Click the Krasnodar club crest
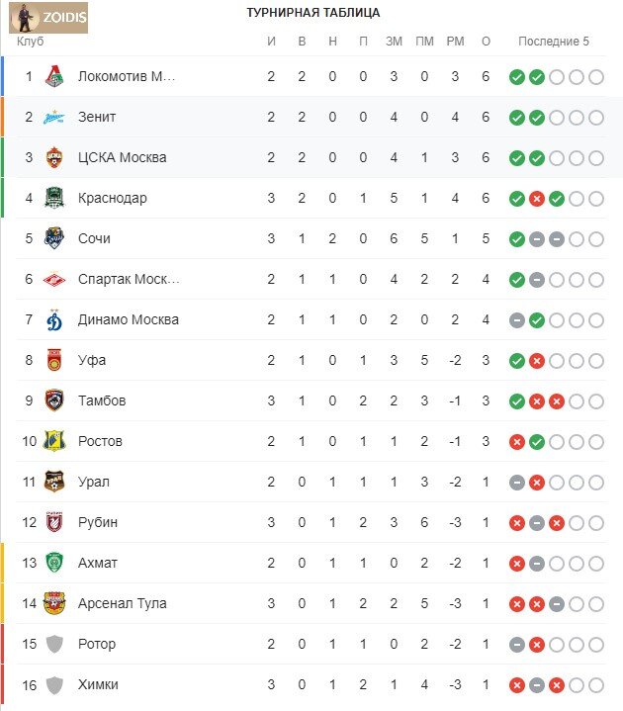Screen dimensions: 623x711 [x=54, y=198]
